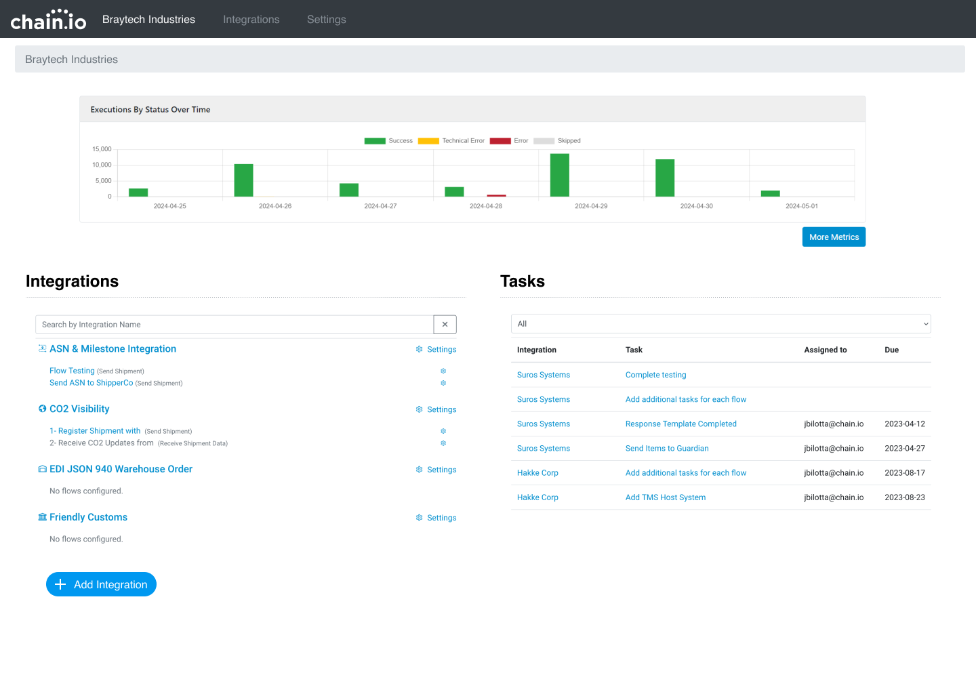The height and width of the screenshot is (694, 976).
Task: Click gear icon beside Send ASN to ShipperCo
Action: point(443,384)
